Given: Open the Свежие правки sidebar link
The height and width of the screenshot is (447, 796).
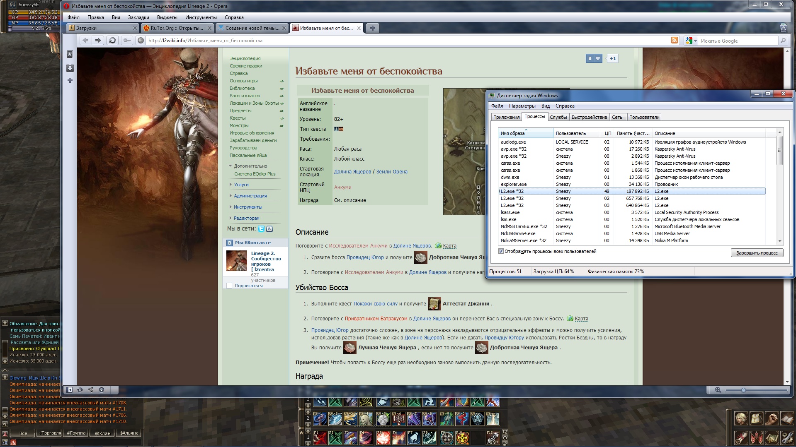Looking at the screenshot, I should (x=246, y=66).
